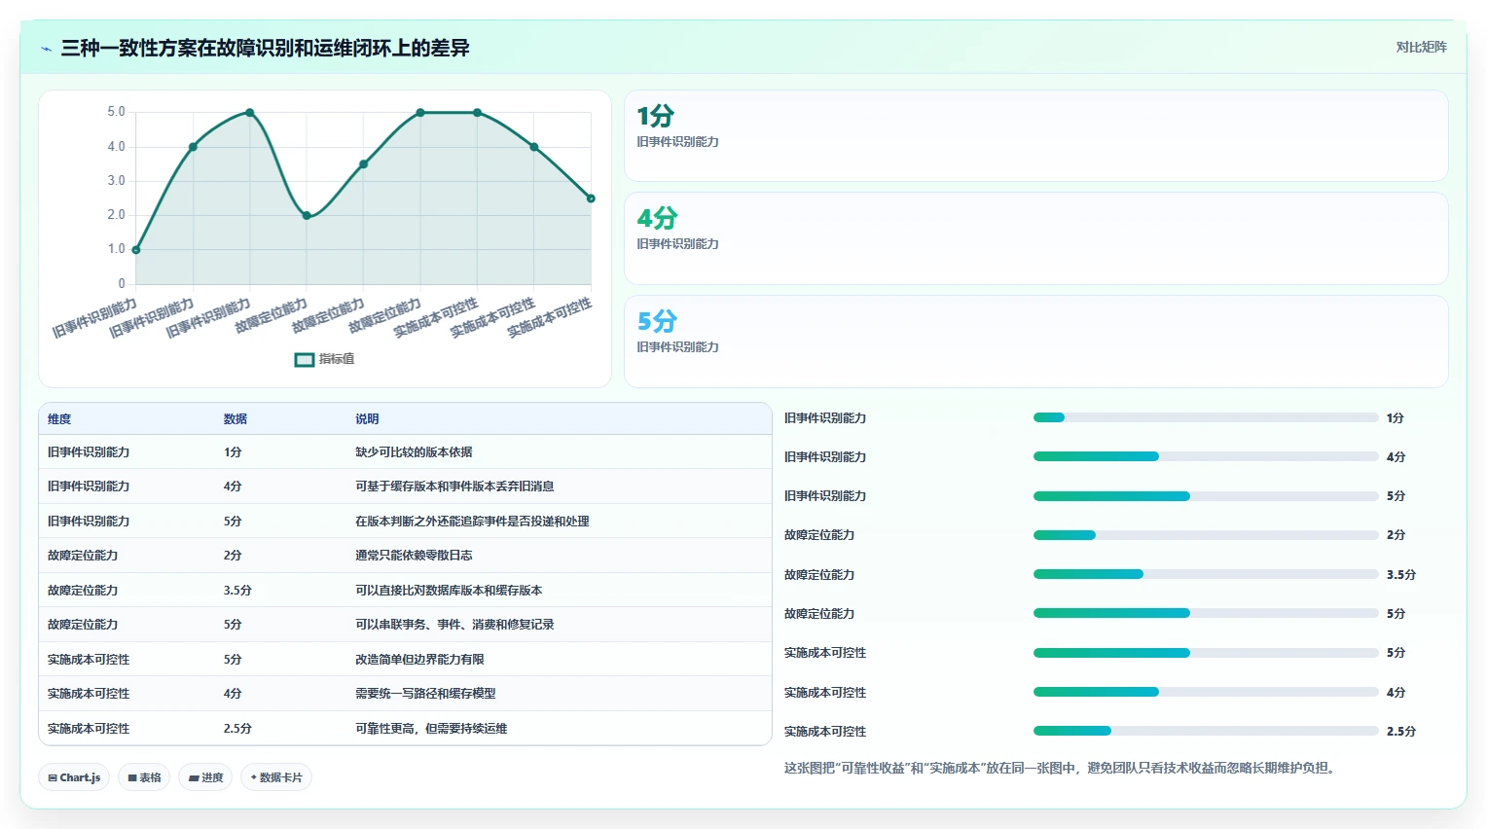1487x829 pixels.
Task: Click the 实施成本可控性 2.5分 progress bar
Action: pyautogui.click(x=1206, y=731)
